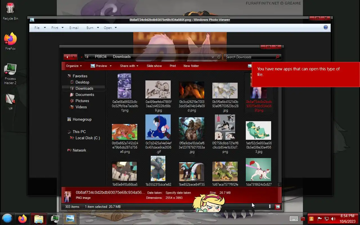Image resolution: width=360 pixels, height=225 pixels.
Task: Open the Share with dropdown
Action: [129, 66]
